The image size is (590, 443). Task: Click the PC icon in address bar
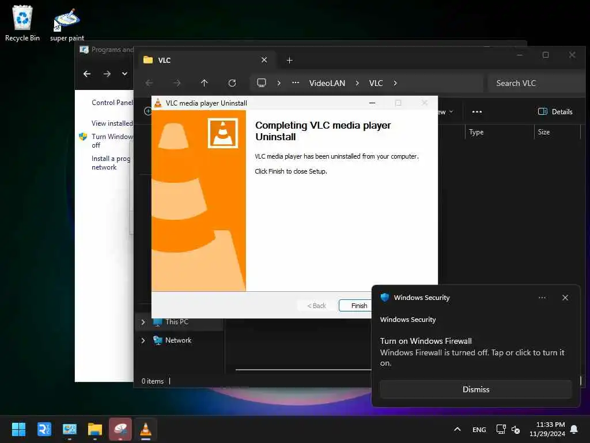pyautogui.click(x=262, y=83)
